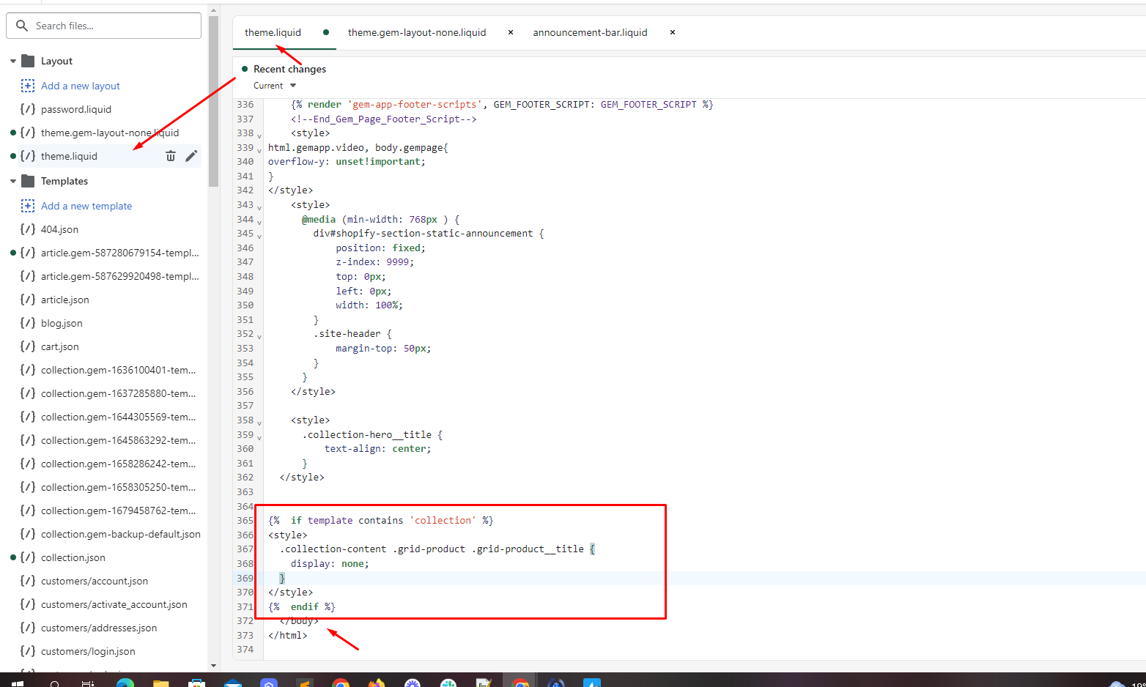Click the 'display: none;' code line
The height and width of the screenshot is (687, 1146).
pos(330,564)
